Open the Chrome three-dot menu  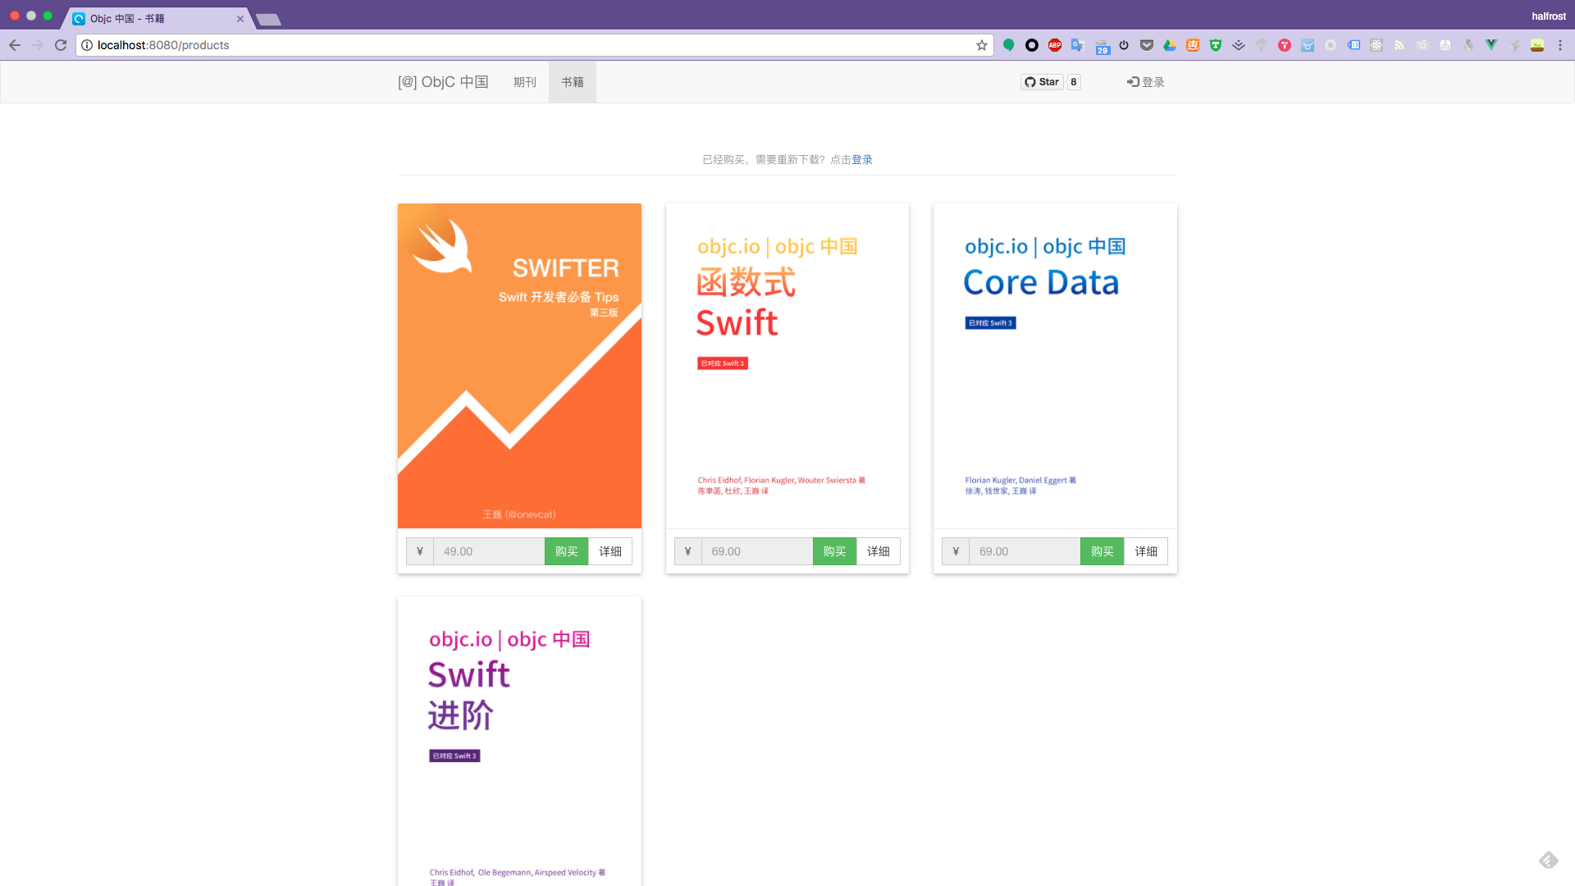tap(1560, 45)
